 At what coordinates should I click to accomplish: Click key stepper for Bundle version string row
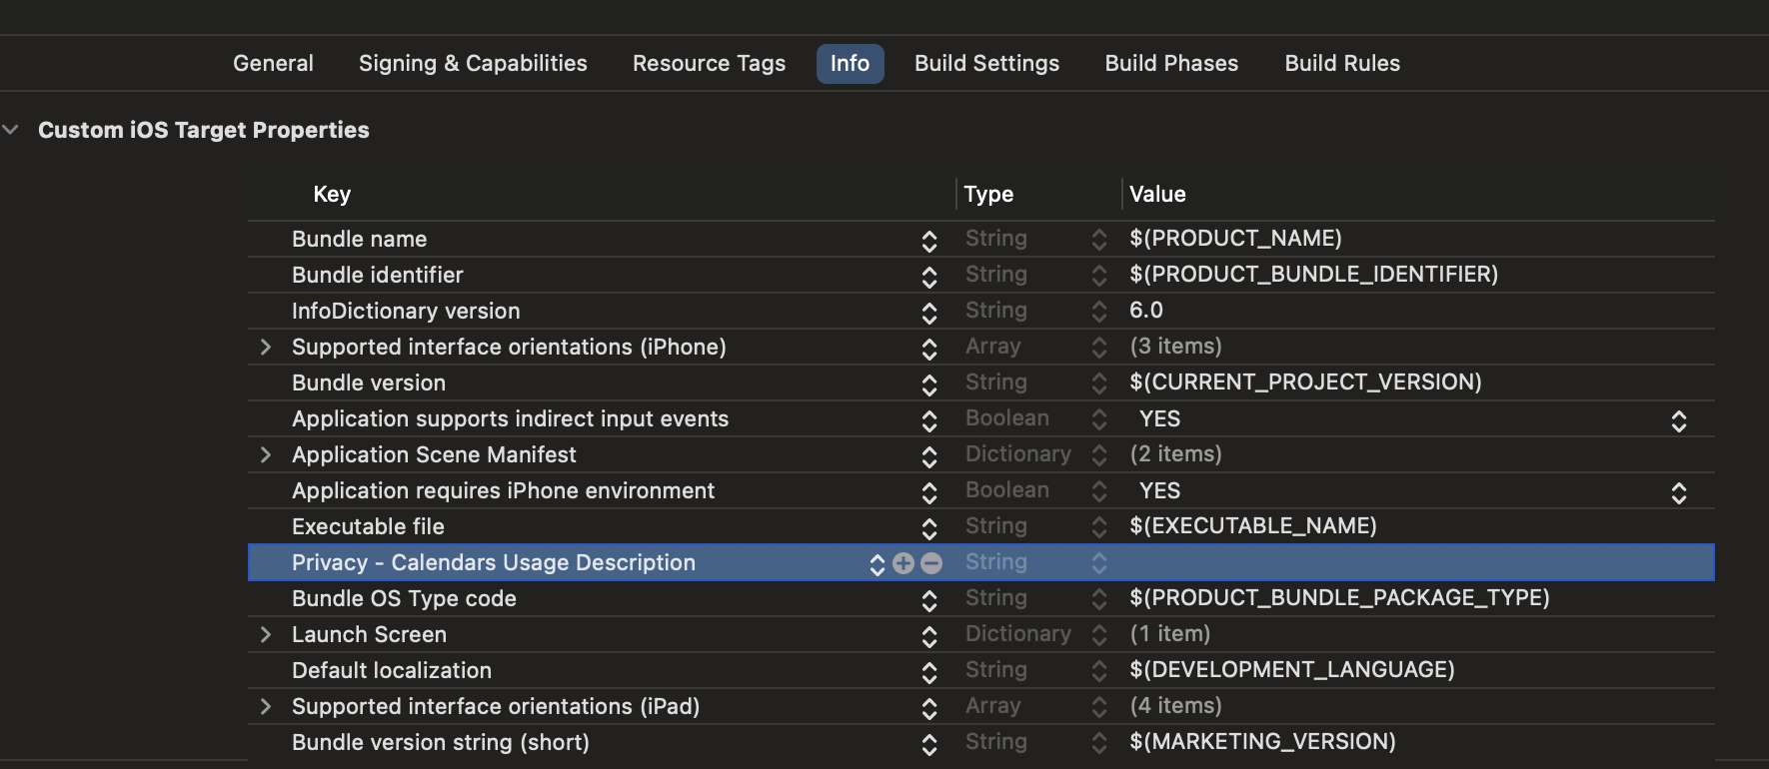tap(929, 743)
